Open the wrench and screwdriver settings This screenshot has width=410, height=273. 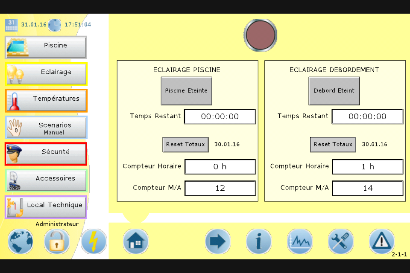tap(340, 242)
